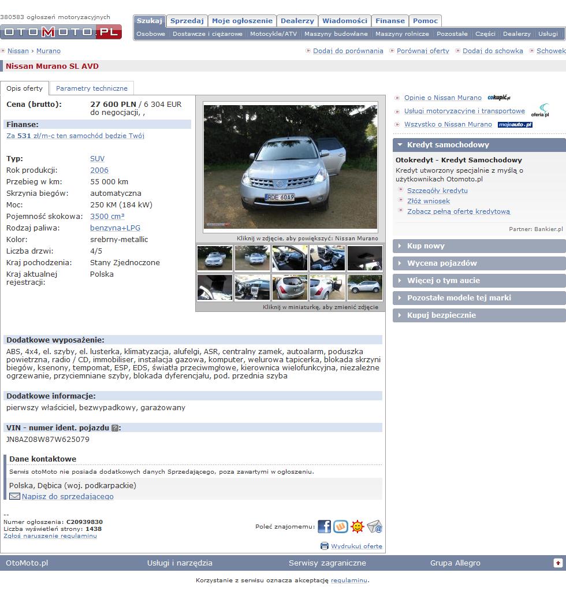Go to Moje ogłoszenie tab
The image size is (566, 595).
click(x=242, y=21)
